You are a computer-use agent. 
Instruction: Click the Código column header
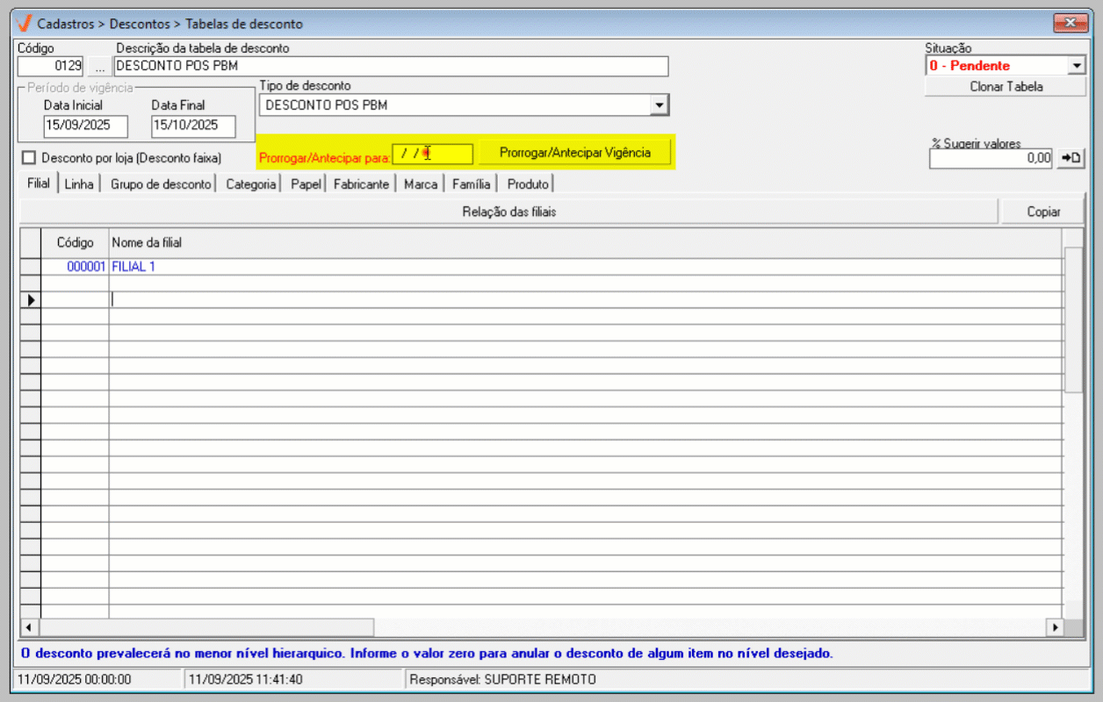point(75,242)
